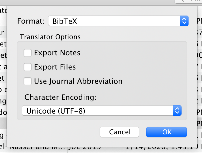This screenshot has width=202, height=153.
Task: Click the "Export Notes" label text
Action: (x=57, y=53)
